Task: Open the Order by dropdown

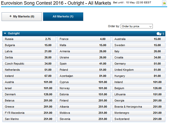Action: 137,26
